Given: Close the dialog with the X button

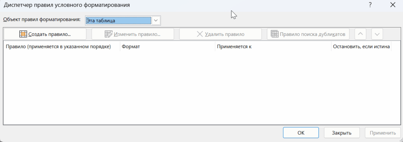Looking at the screenshot, I should (392, 5).
